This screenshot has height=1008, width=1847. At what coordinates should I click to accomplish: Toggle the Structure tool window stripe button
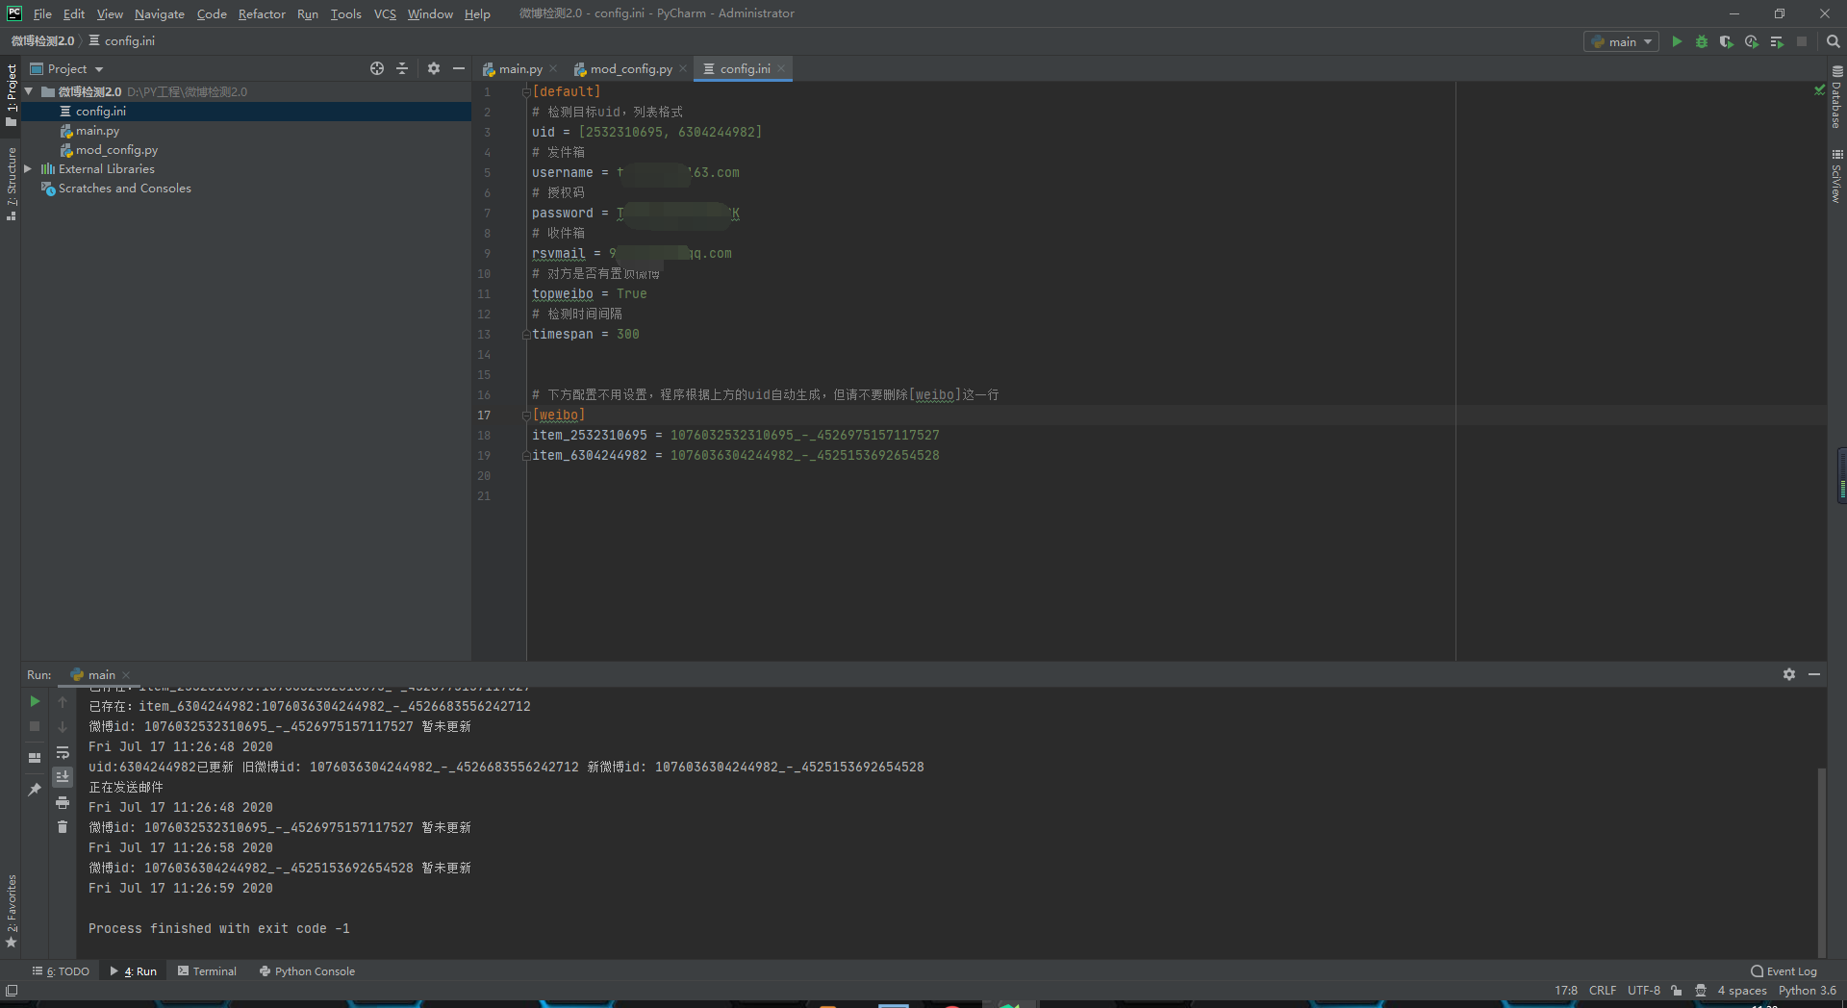(x=11, y=183)
